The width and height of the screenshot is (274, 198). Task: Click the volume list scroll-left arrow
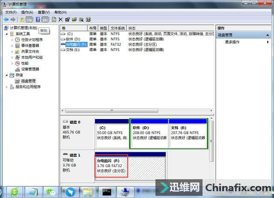tap(63, 111)
